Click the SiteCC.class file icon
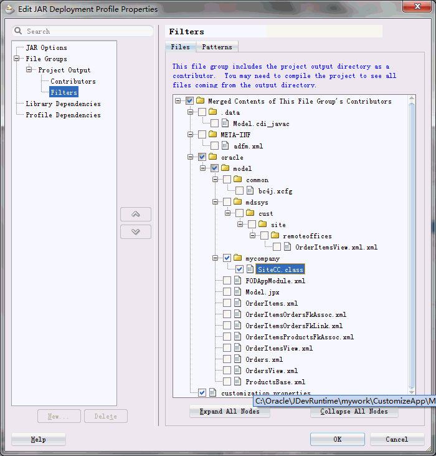The height and width of the screenshot is (456, 436). click(x=250, y=269)
